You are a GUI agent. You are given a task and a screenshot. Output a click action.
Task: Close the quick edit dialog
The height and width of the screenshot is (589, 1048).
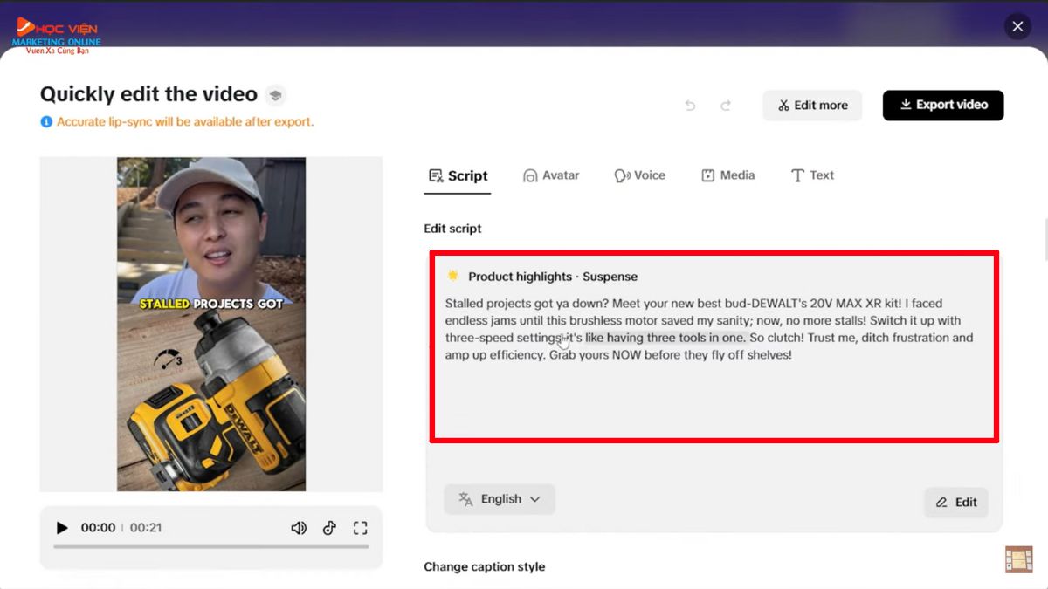click(x=1017, y=26)
